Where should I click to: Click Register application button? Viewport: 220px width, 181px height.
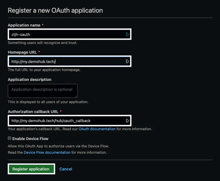pos(31,169)
